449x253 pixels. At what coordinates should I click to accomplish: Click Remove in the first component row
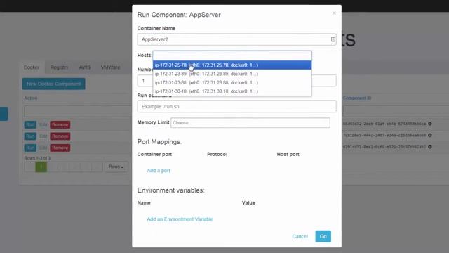(60, 125)
